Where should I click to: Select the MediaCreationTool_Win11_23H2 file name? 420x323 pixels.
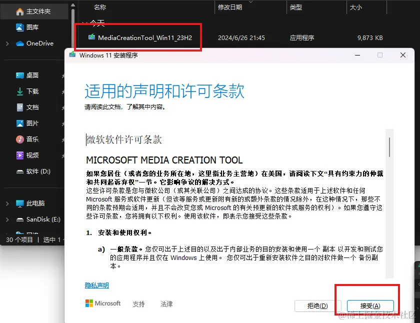click(x=145, y=38)
